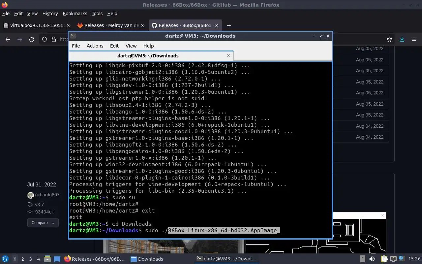
Task: Open the terminal Help menu
Action: [x=148, y=46]
